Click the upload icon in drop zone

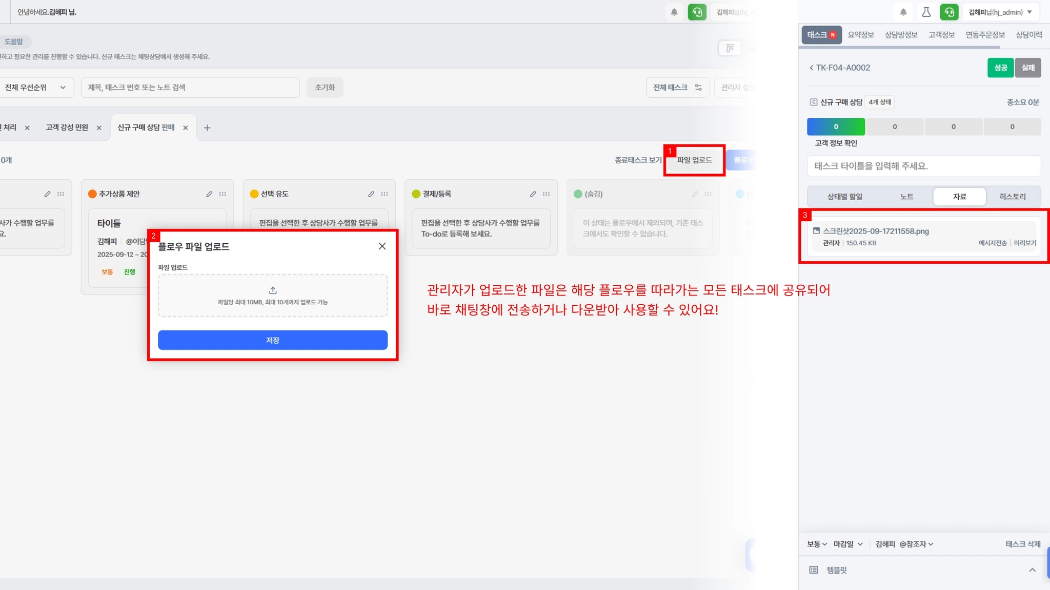273,290
